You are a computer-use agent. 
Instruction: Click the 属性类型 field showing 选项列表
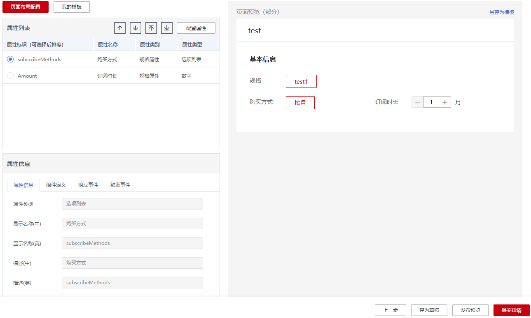click(x=132, y=204)
